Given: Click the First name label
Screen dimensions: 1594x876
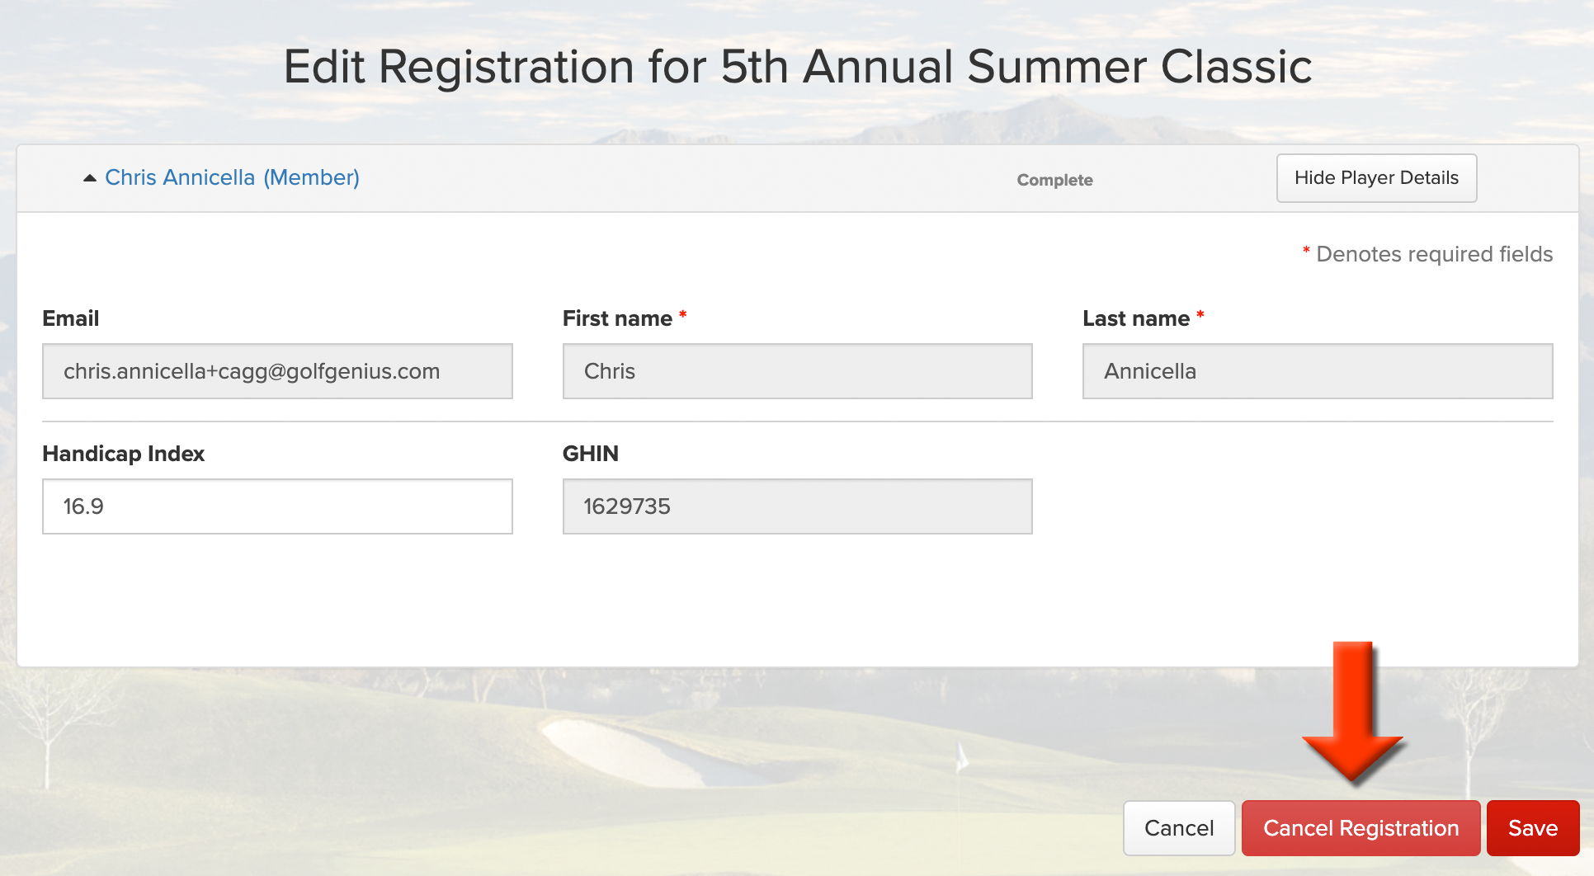Looking at the screenshot, I should tap(617, 318).
